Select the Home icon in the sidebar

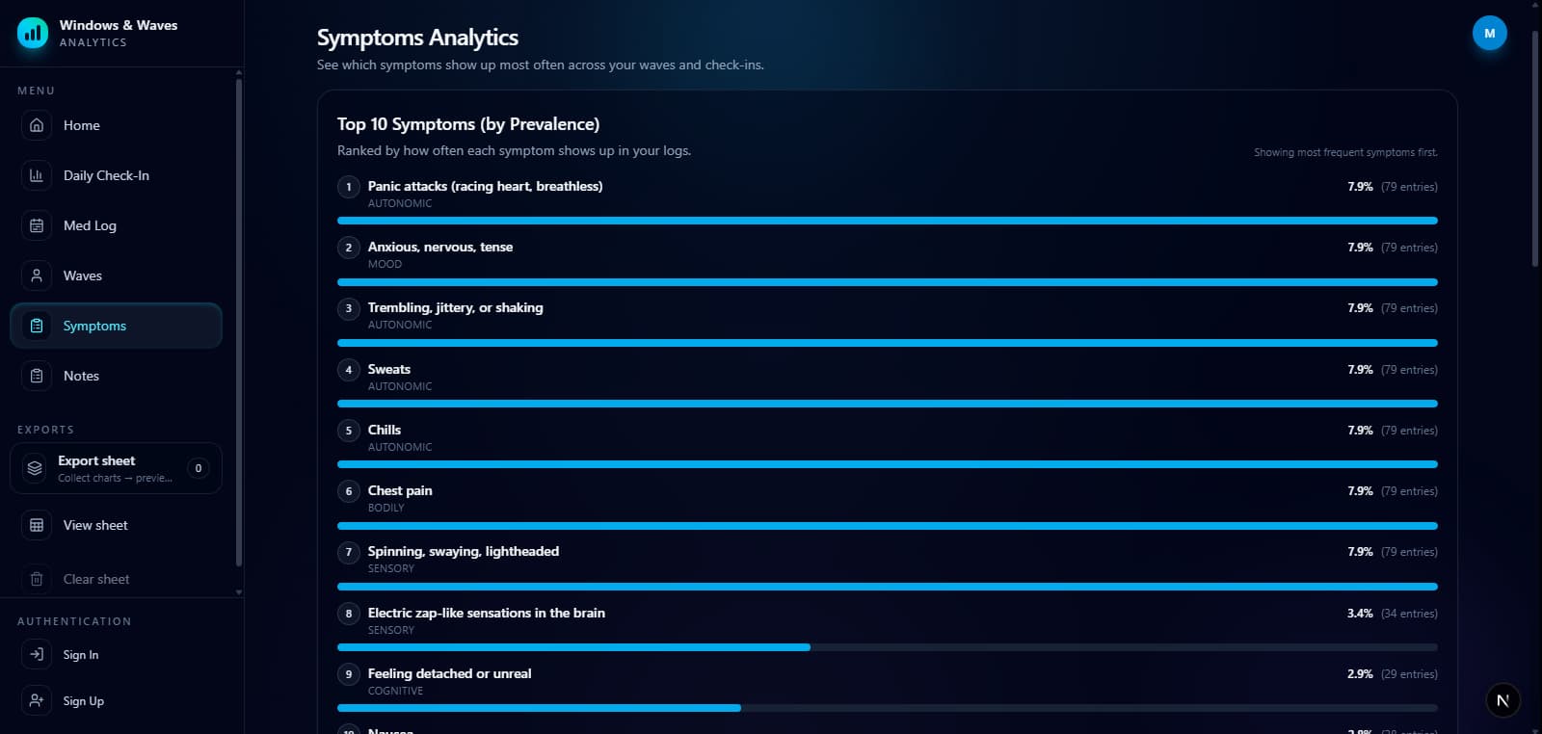36,125
